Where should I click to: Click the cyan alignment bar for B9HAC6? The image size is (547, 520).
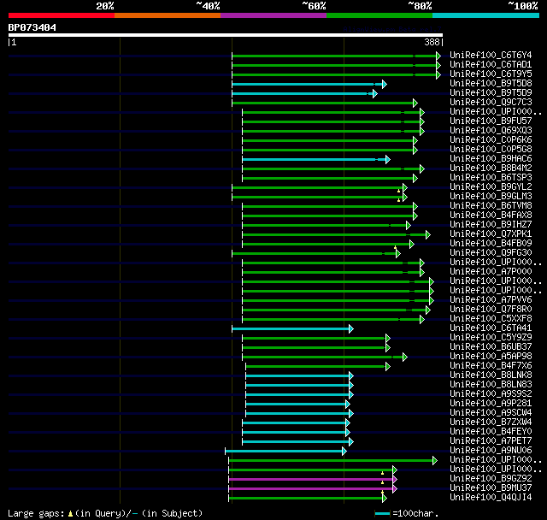[x=316, y=159]
